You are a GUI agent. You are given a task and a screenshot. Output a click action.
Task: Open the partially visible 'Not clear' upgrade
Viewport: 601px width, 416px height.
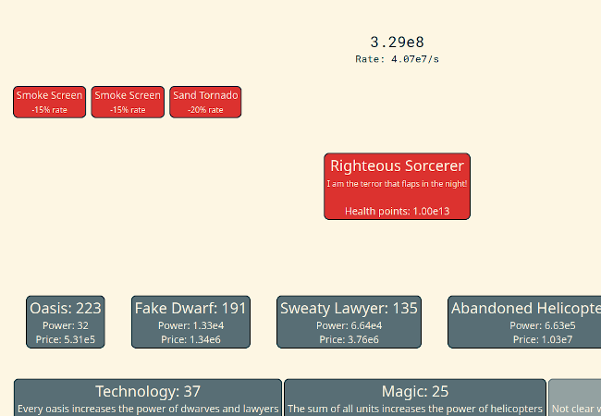point(574,398)
